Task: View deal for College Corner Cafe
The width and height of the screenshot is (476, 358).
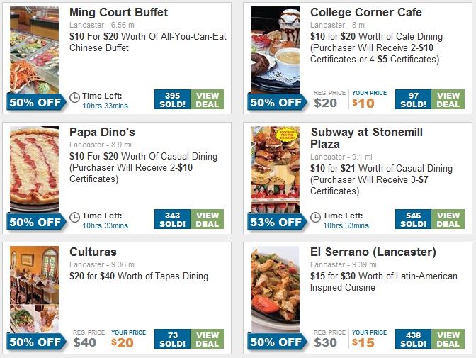Action: point(448,100)
